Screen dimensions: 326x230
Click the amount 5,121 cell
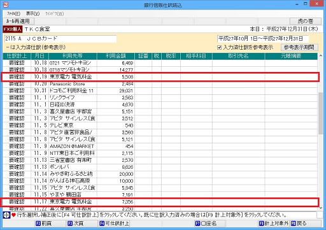tap(116, 140)
